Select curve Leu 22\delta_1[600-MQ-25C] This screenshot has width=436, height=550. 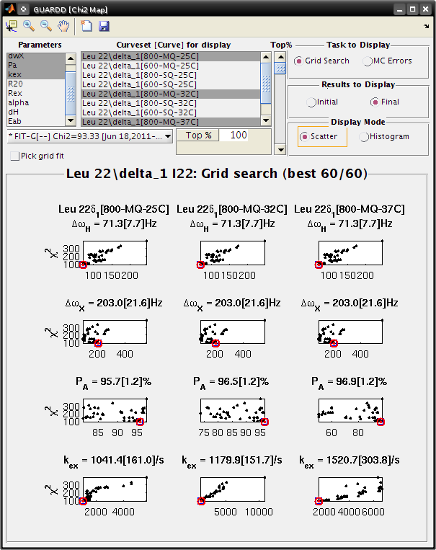point(171,66)
